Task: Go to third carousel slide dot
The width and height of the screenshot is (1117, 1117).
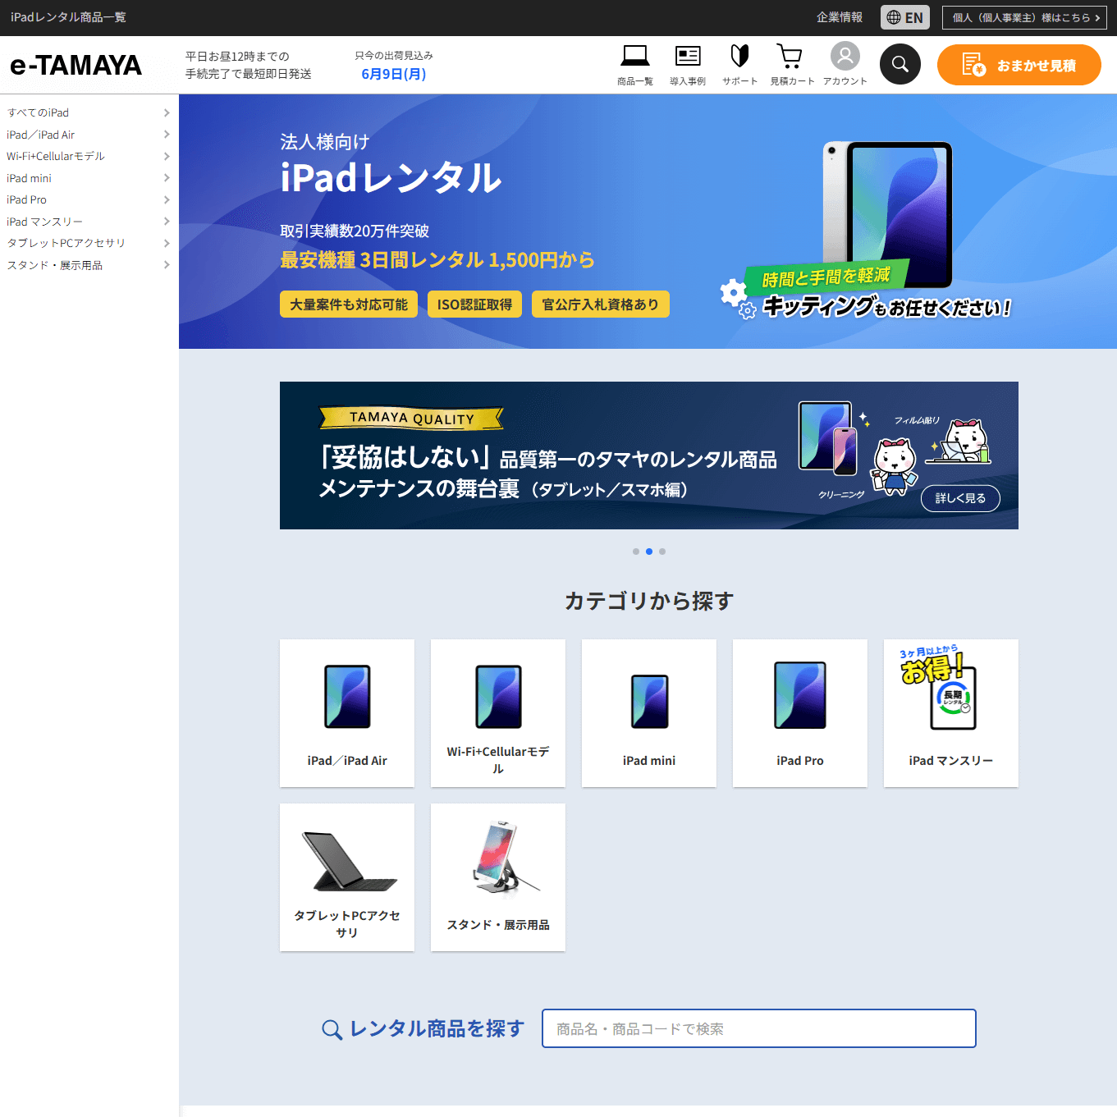Action: pyautogui.click(x=662, y=552)
